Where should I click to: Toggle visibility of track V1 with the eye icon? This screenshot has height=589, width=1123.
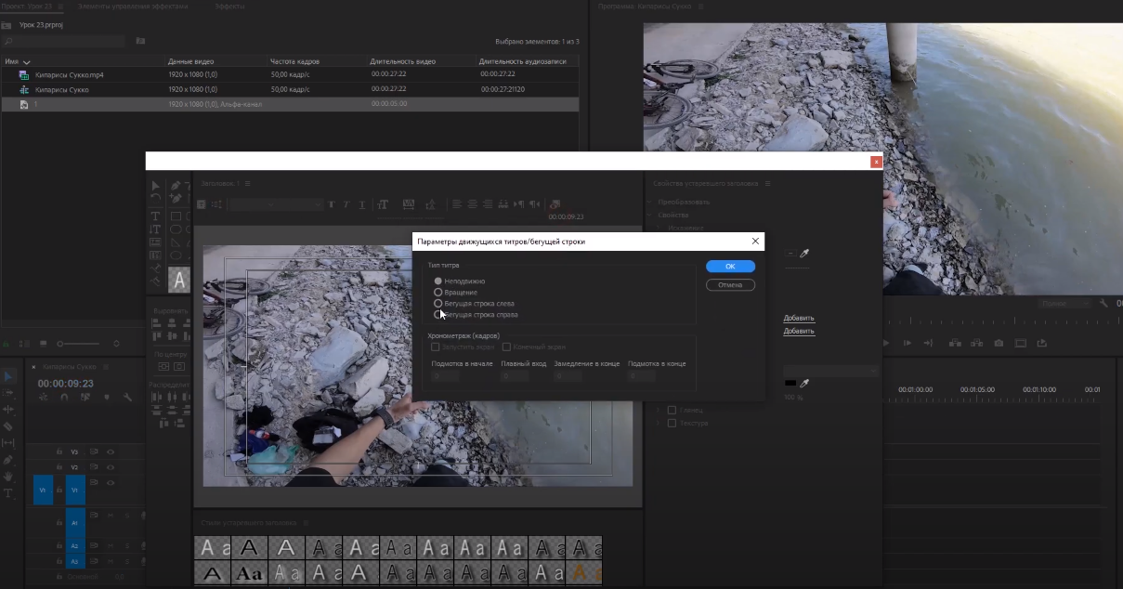(111, 480)
